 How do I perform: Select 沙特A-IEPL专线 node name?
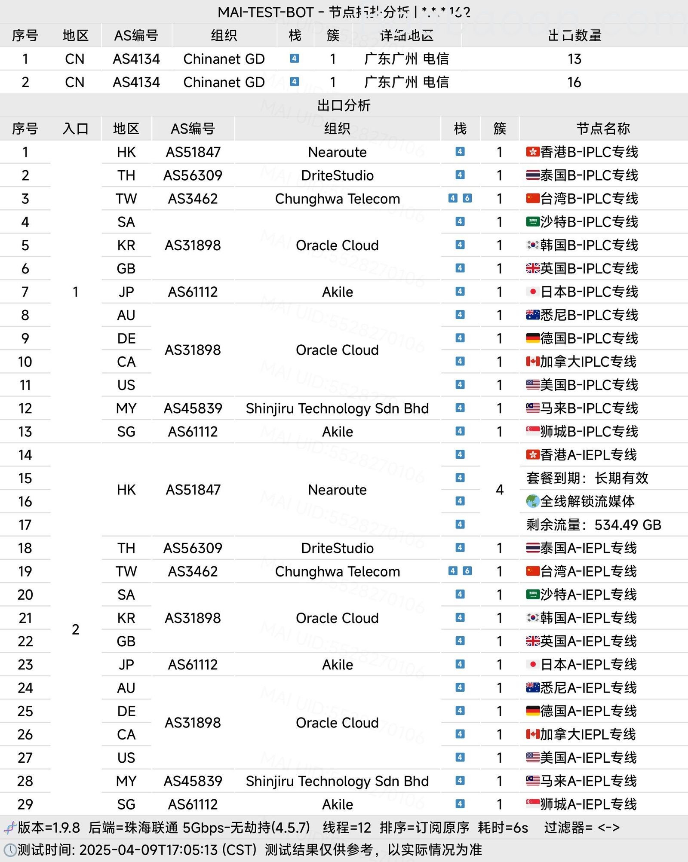click(x=588, y=595)
